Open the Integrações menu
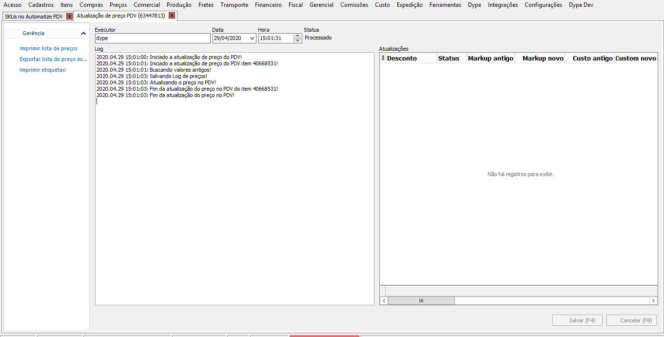This screenshot has width=664, height=337. [x=503, y=5]
